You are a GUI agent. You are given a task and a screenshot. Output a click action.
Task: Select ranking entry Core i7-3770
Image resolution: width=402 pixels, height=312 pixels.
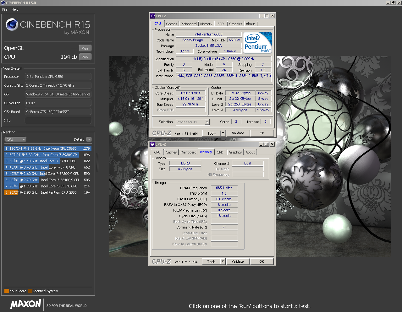pos(48,167)
